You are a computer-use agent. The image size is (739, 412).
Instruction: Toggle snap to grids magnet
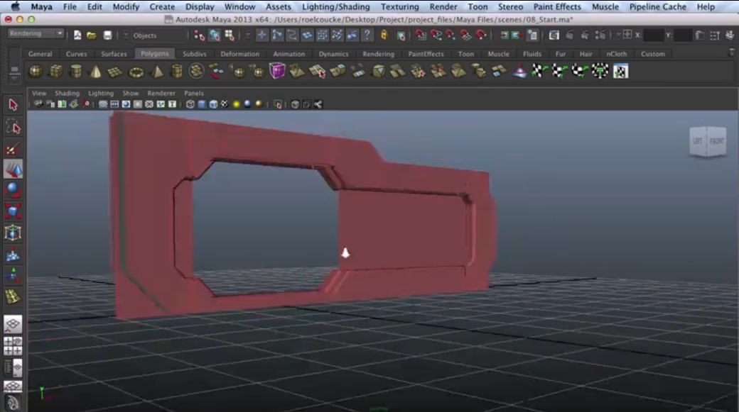[x=421, y=35]
